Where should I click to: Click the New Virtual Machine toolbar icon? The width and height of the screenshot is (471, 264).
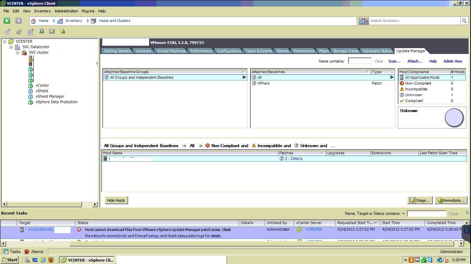[x=8, y=32]
